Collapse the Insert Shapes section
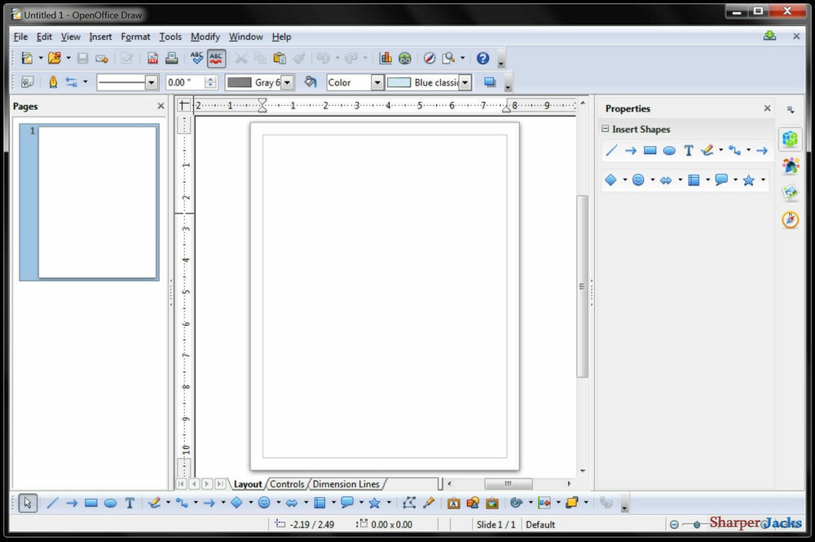This screenshot has width=815, height=542. click(x=604, y=129)
